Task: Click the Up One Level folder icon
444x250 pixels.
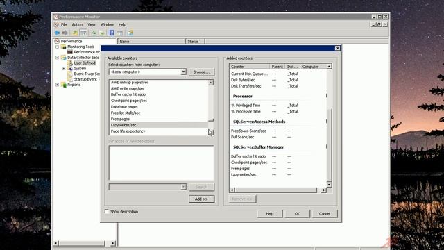Action: [x=75, y=33]
